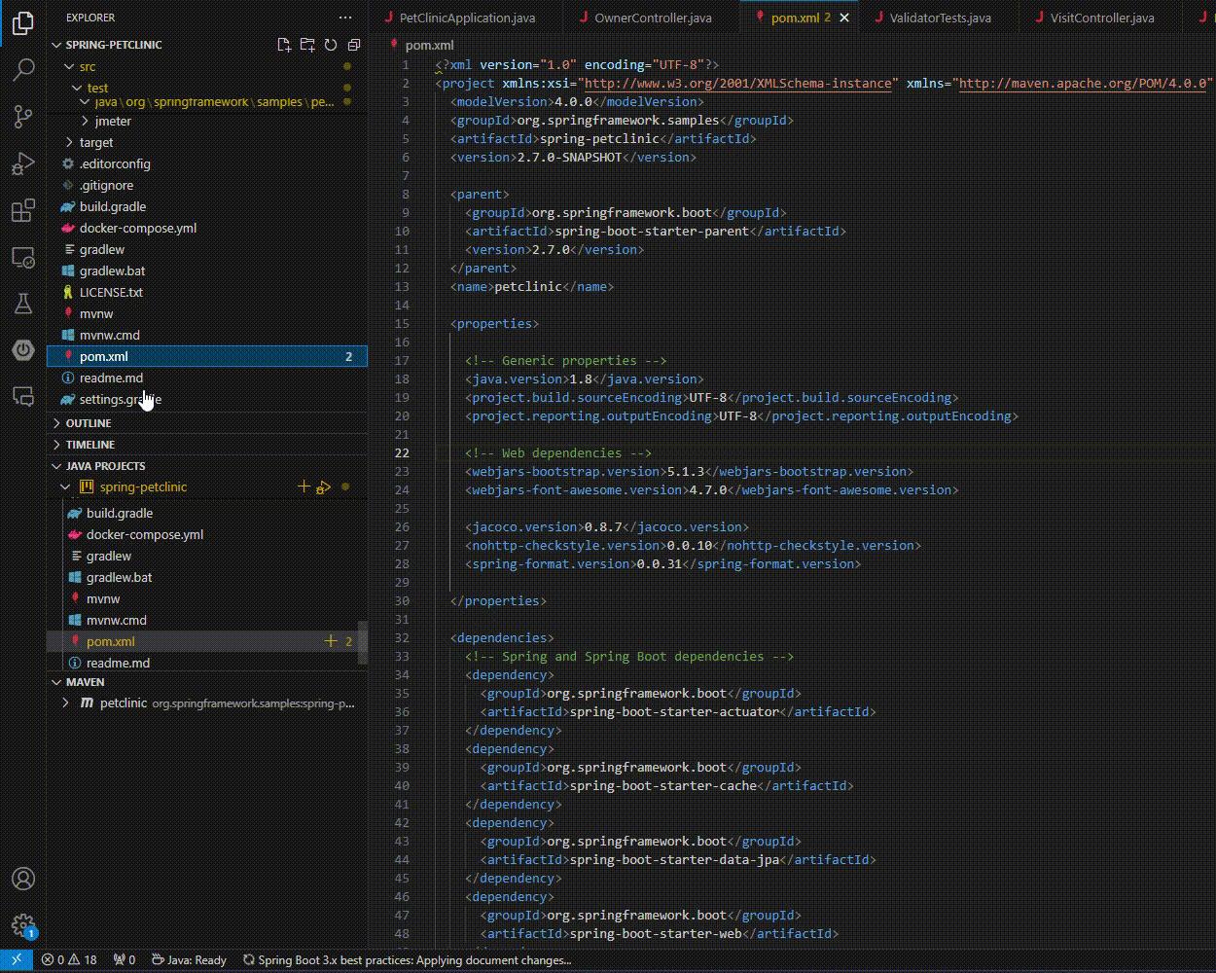
Task: Select the Source Control icon
Action: pyautogui.click(x=23, y=116)
